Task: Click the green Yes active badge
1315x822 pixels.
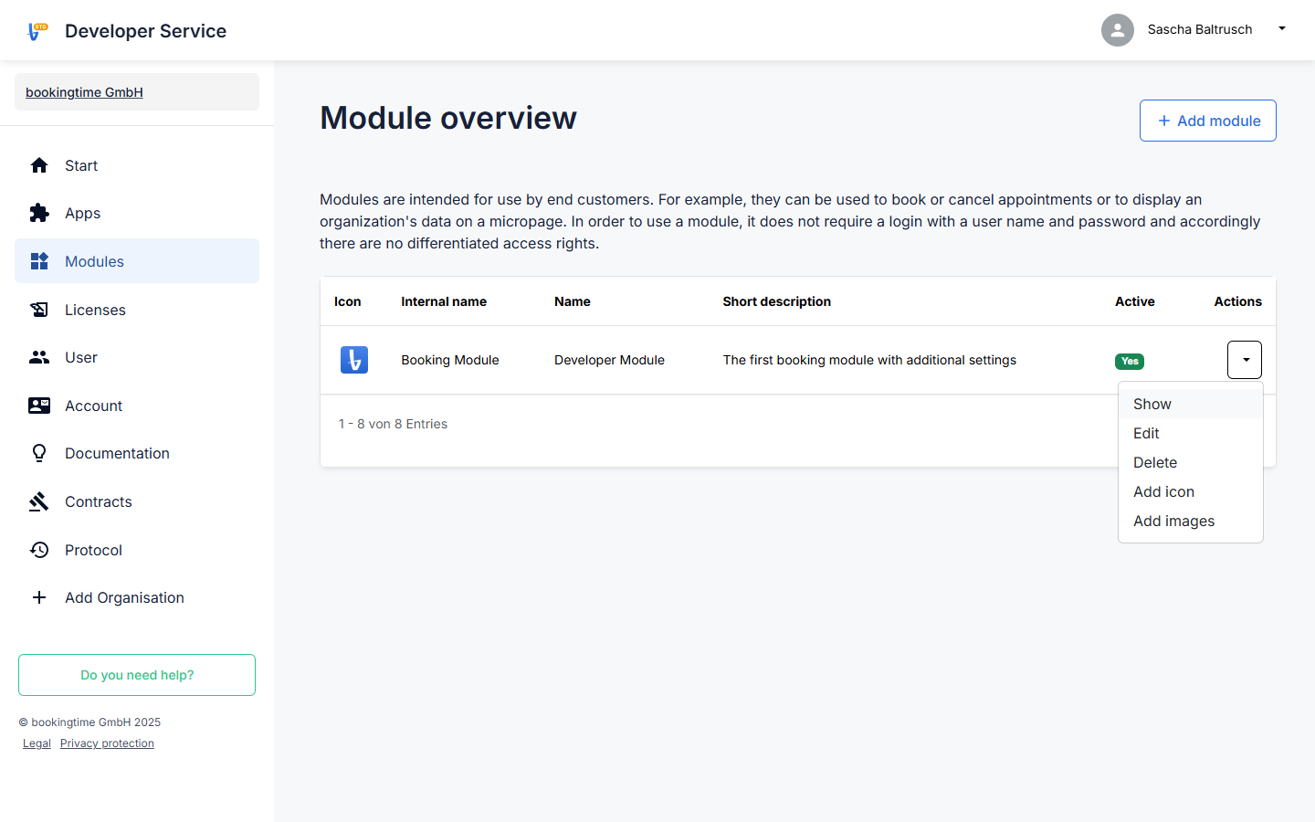Action: pyautogui.click(x=1130, y=361)
